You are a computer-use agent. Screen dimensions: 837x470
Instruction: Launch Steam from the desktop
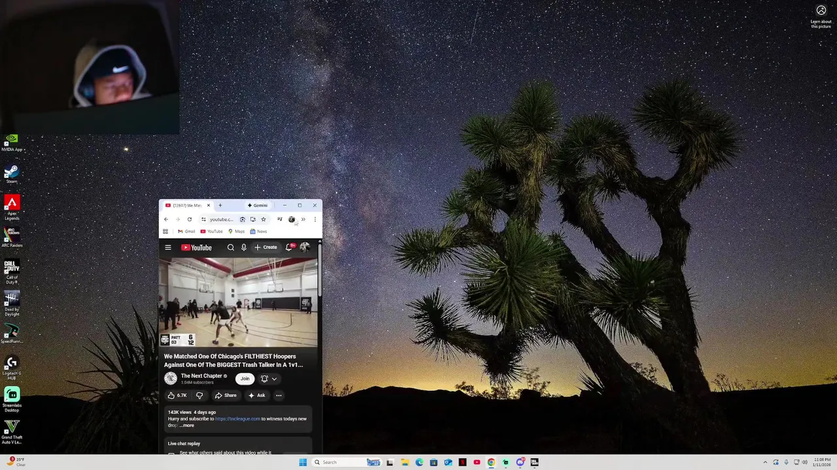coord(12,174)
